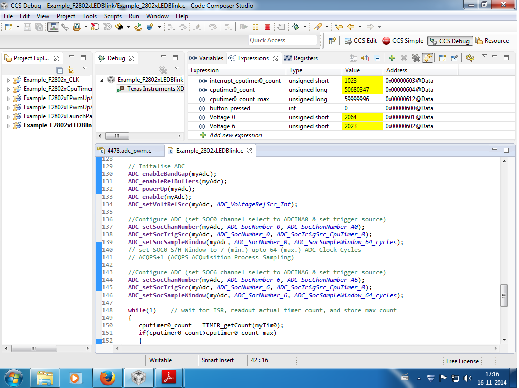
Task: Click the green plus Add Expression icon
Action: 392,58
